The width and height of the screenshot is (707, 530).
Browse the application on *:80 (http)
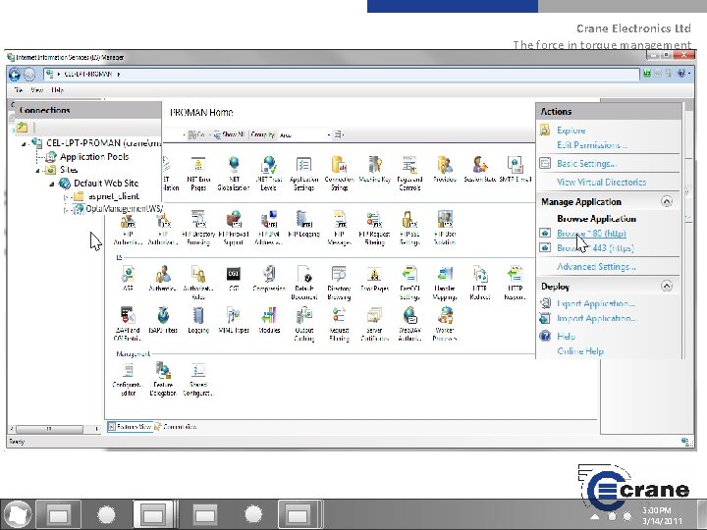591,234
